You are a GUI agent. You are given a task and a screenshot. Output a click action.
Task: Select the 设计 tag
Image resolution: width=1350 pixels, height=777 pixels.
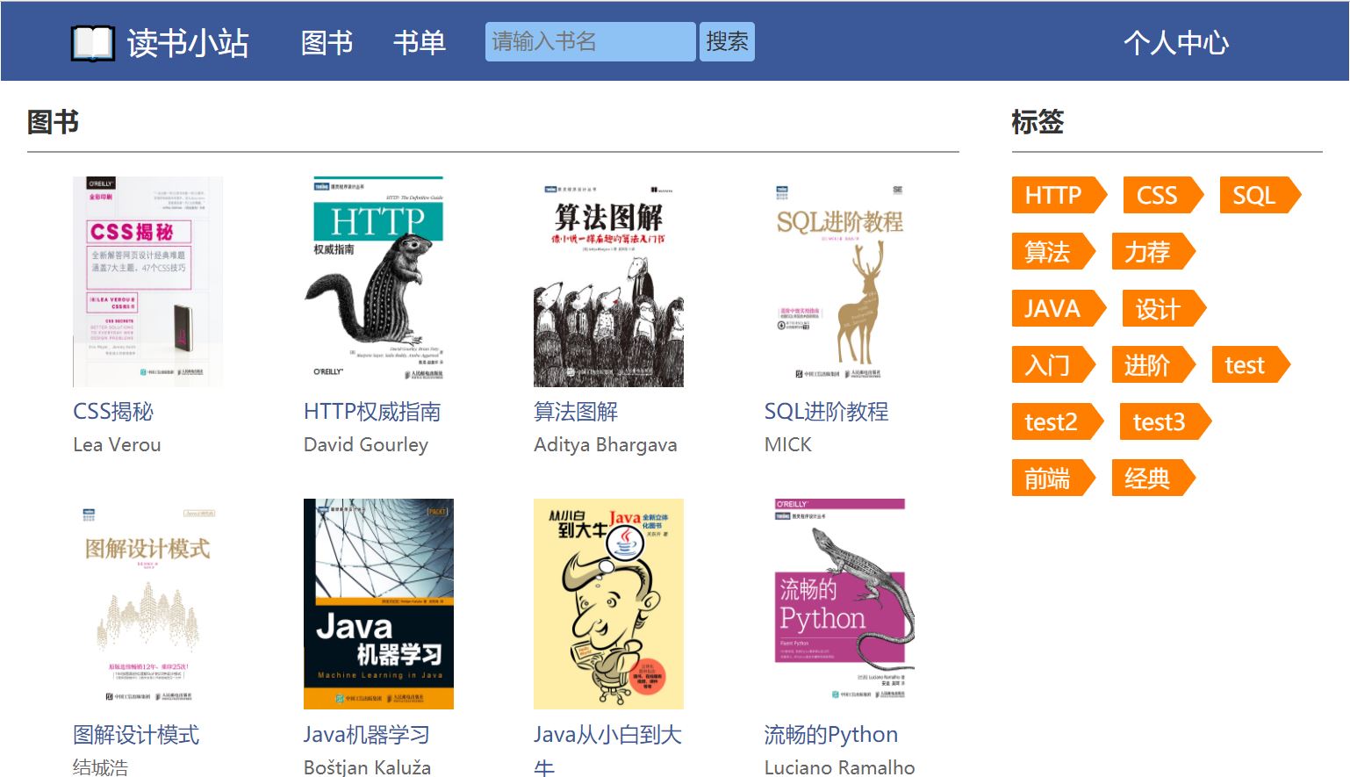coord(1164,309)
